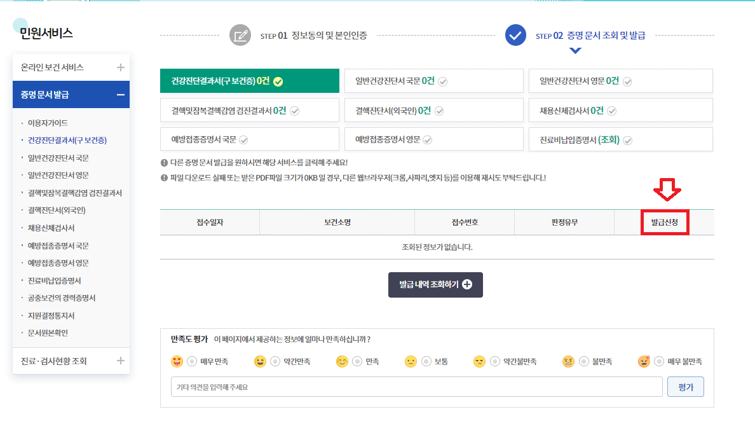
Task: Open the 일반건강진단서 국문 0건 tab
Action: click(x=434, y=81)
